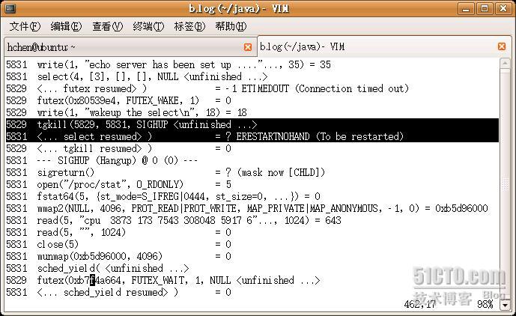516x316 pixels.
Task: Click the 'futex(0x80539e4, FUTEX_WAKE, 1)' line
Action: click(x=119, y=100)
